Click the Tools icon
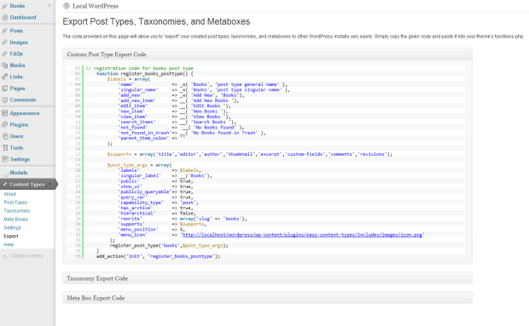Screen dimensions: 529x326 click(x=4, y=148)
